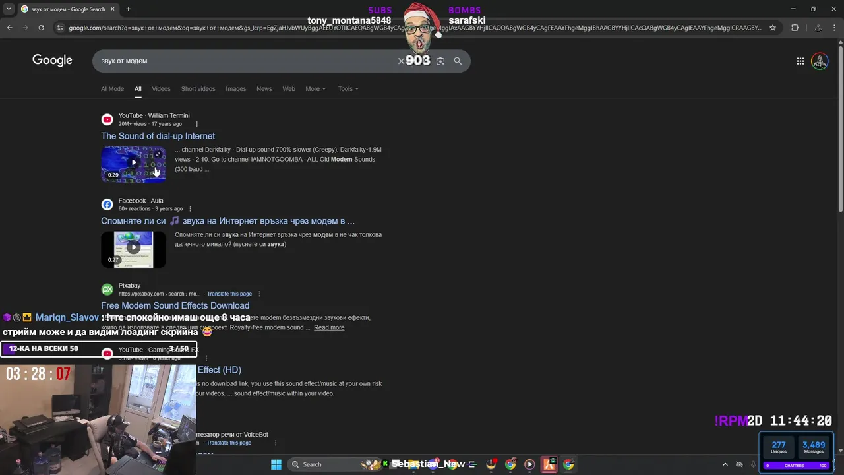The height and width of the screenshot is (475, 844).
Task: Open options for the Pixabay result
Action: click(x=259, y=294)
